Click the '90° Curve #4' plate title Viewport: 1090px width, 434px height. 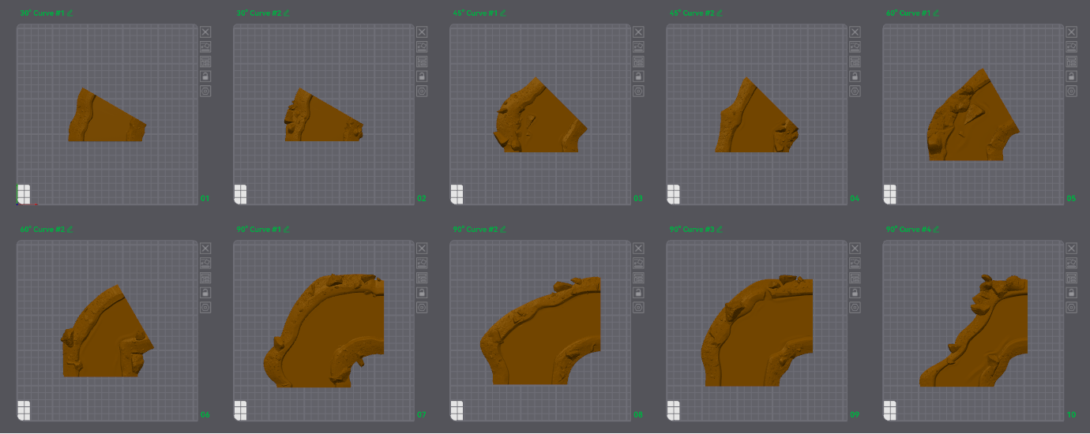908,229
